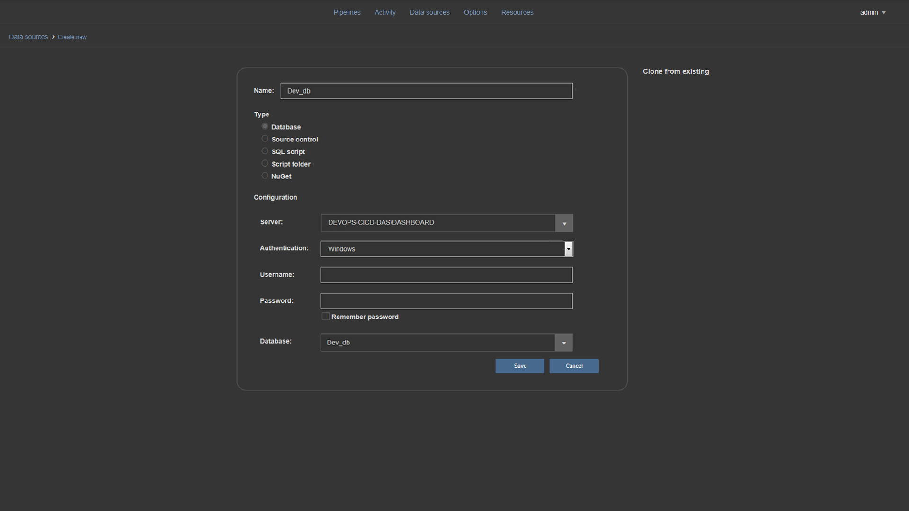Select the Database type radio button
This screenshot has height=511, width=909.
(x=265, y=126)
